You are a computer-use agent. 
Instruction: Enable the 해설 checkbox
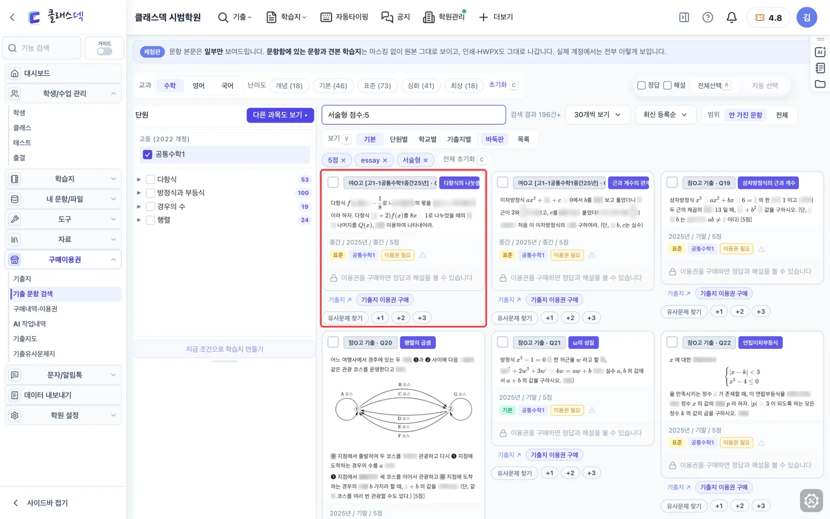(668, 85)
